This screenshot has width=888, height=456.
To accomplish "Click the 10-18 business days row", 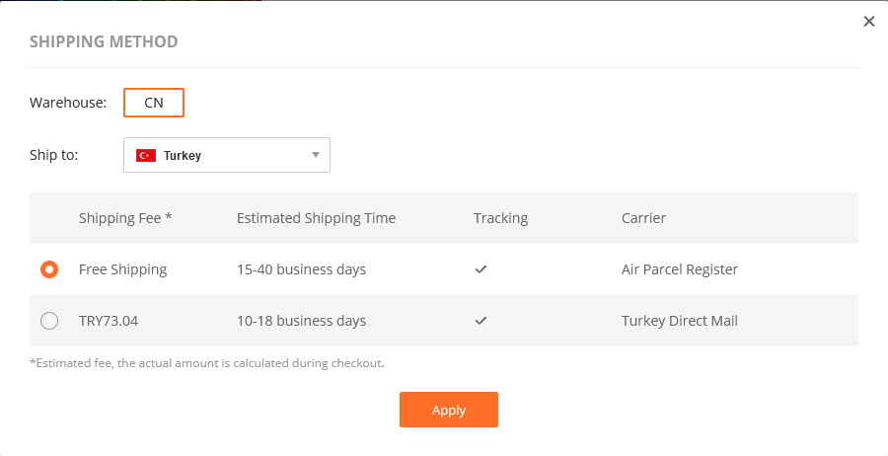I will click(301, 321).
